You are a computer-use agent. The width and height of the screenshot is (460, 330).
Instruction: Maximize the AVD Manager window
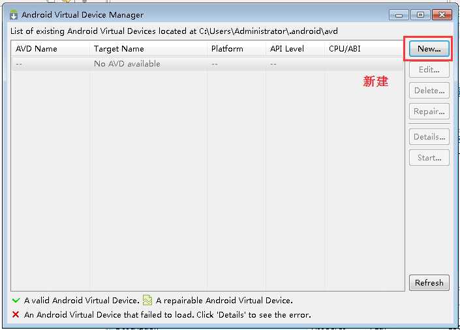420,14
